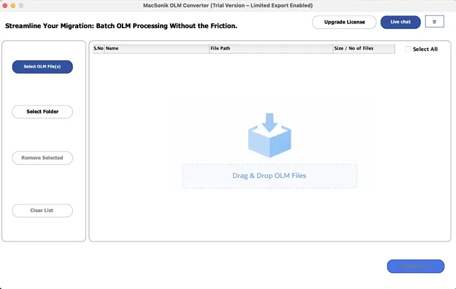Choose the Select Folder button

(42, 112)
